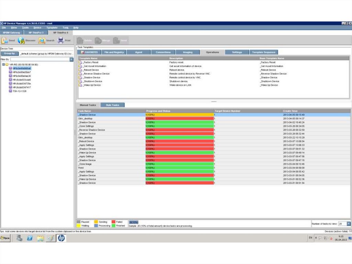Select the highlighted device HP9c8e99d966a6
The image size is (352, 264).
pyautogui.click(x=22, y=68)
